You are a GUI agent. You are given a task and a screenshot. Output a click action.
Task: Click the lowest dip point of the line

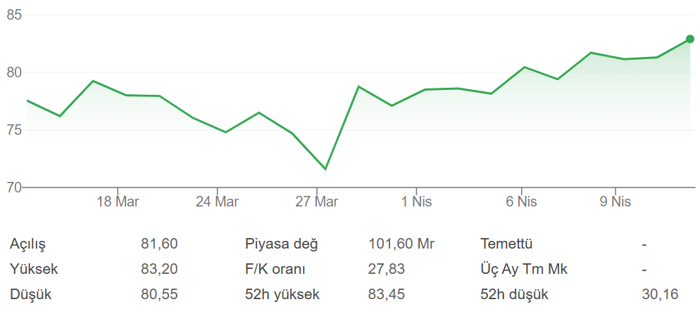[x=325, y=169]
